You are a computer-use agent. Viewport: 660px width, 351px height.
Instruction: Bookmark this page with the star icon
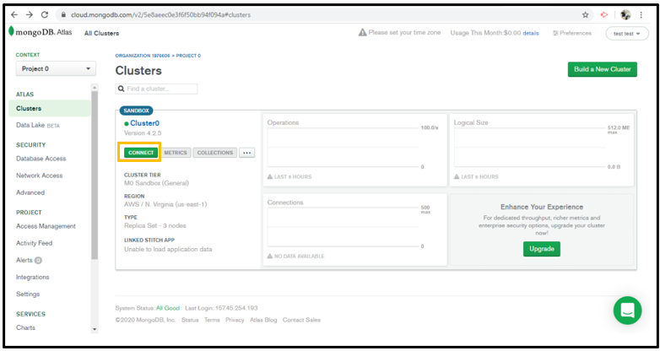pyautogui.click(x=586, y=14)
